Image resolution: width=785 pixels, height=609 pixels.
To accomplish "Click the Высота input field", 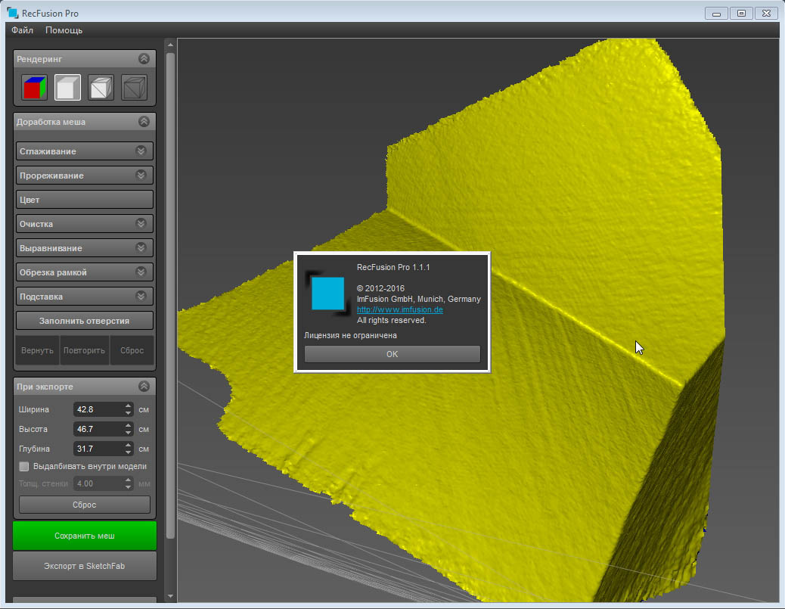I will tap(98, 429).
